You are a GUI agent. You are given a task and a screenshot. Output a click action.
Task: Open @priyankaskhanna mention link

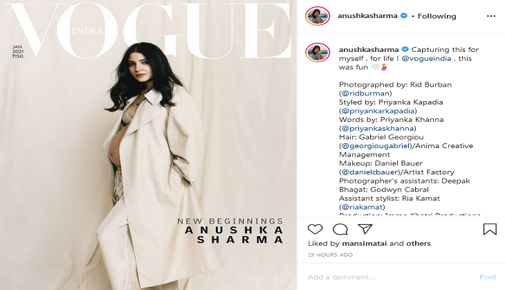378,128
